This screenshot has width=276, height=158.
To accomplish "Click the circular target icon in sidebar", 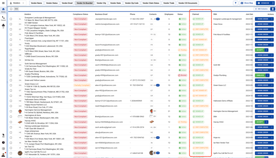I will [3, 149].
